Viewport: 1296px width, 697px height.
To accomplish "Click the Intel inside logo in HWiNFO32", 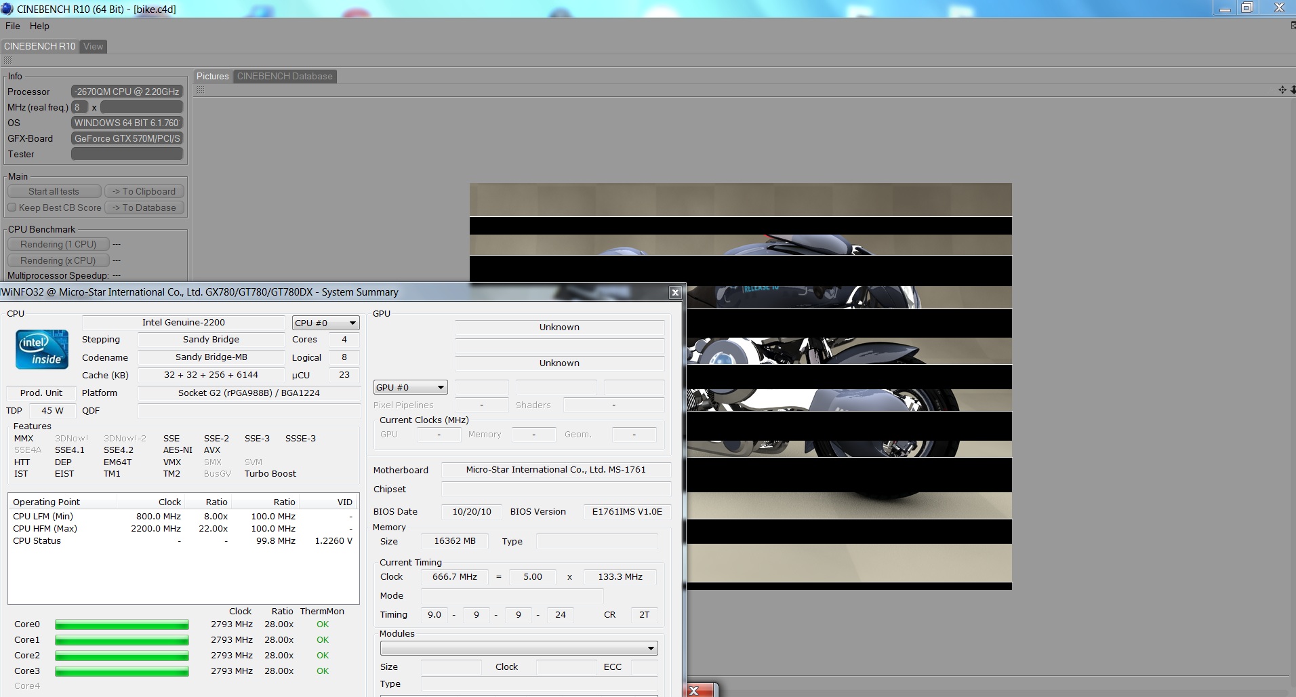I will (x=42, y=350).
